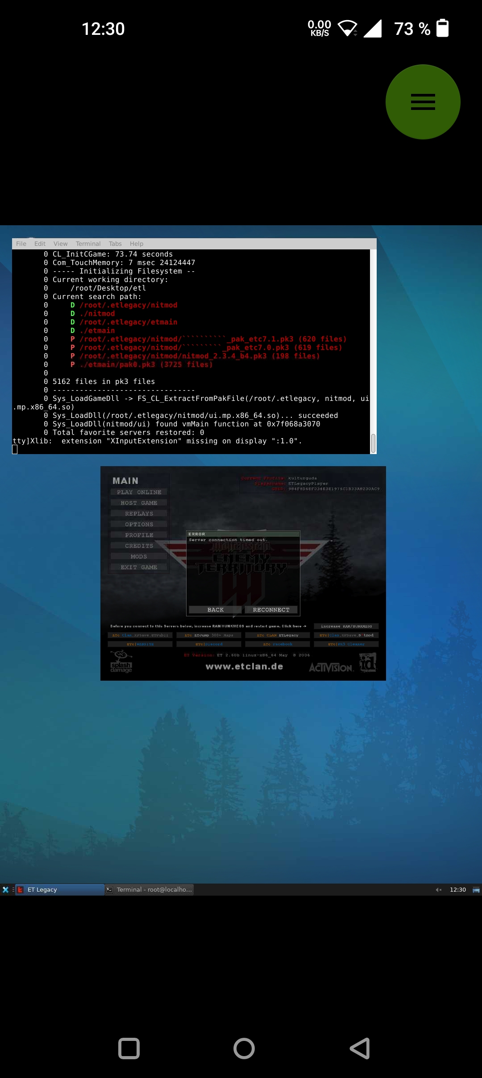Click the show desktop icon in taskbar

point(476,889)
